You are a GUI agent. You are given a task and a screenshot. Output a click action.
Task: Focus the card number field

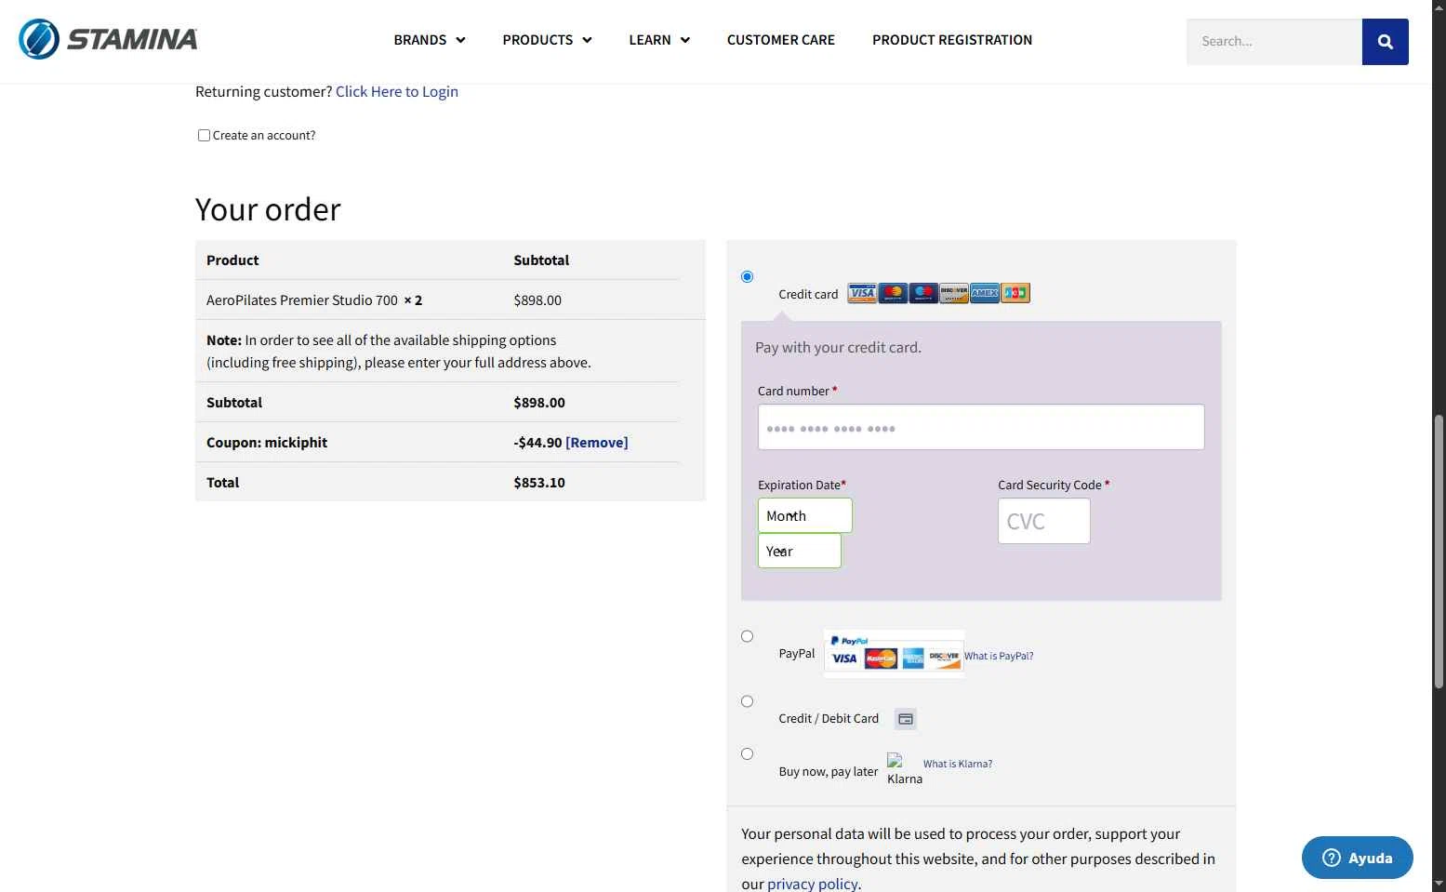coord(981,427)
